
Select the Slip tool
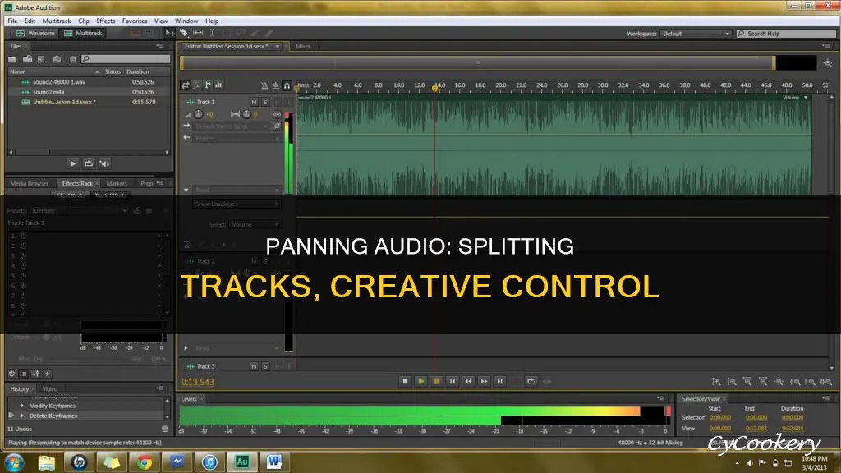(198, 33)
